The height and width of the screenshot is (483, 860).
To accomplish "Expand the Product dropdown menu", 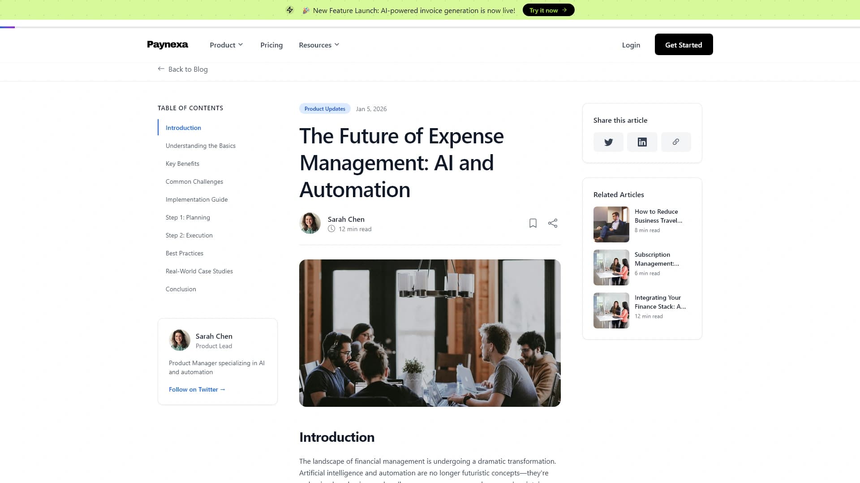I will coord(226,45).
